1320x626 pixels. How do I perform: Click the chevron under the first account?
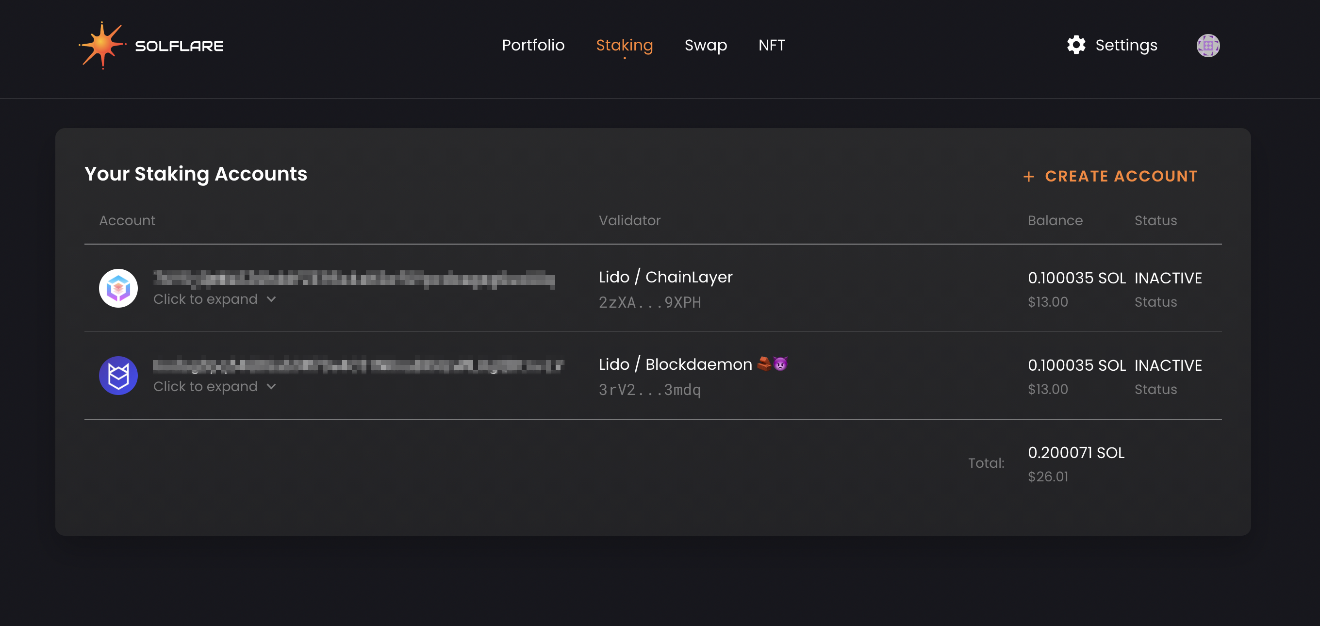coord(272,299)
